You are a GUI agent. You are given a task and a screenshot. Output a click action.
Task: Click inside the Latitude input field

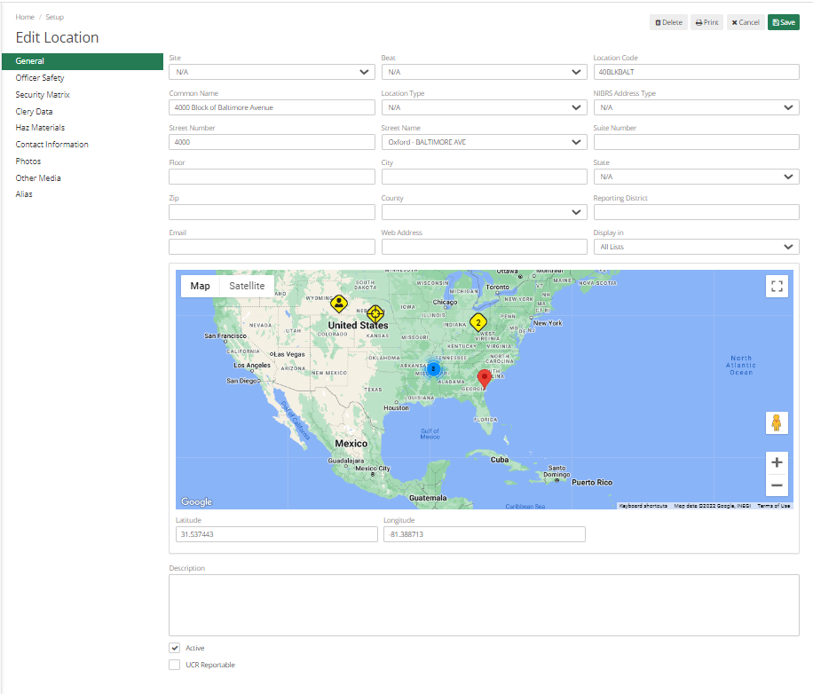tap(275, 534)
